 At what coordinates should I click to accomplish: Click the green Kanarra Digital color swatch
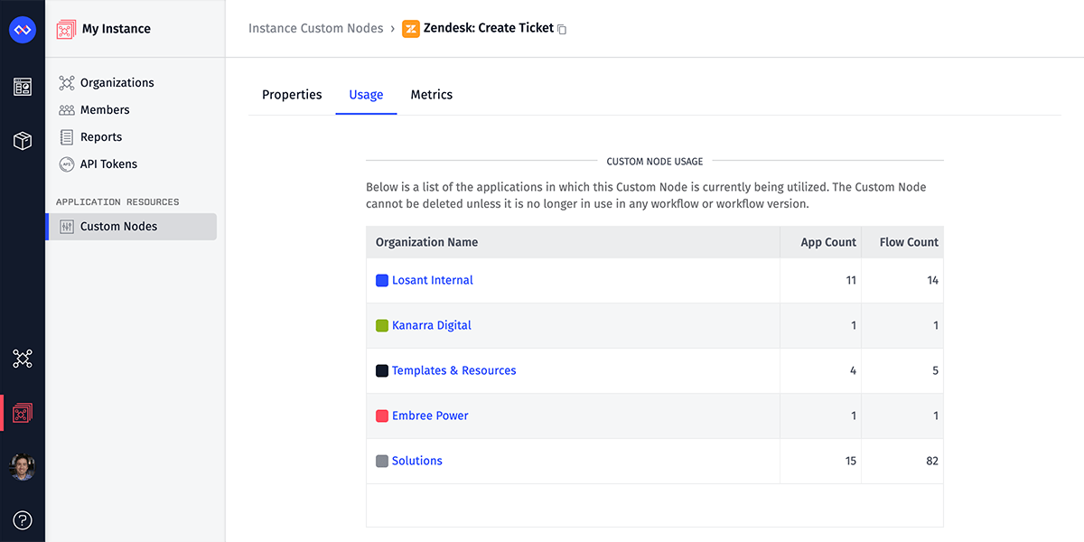pyautogui.click(x=382, y=325)
